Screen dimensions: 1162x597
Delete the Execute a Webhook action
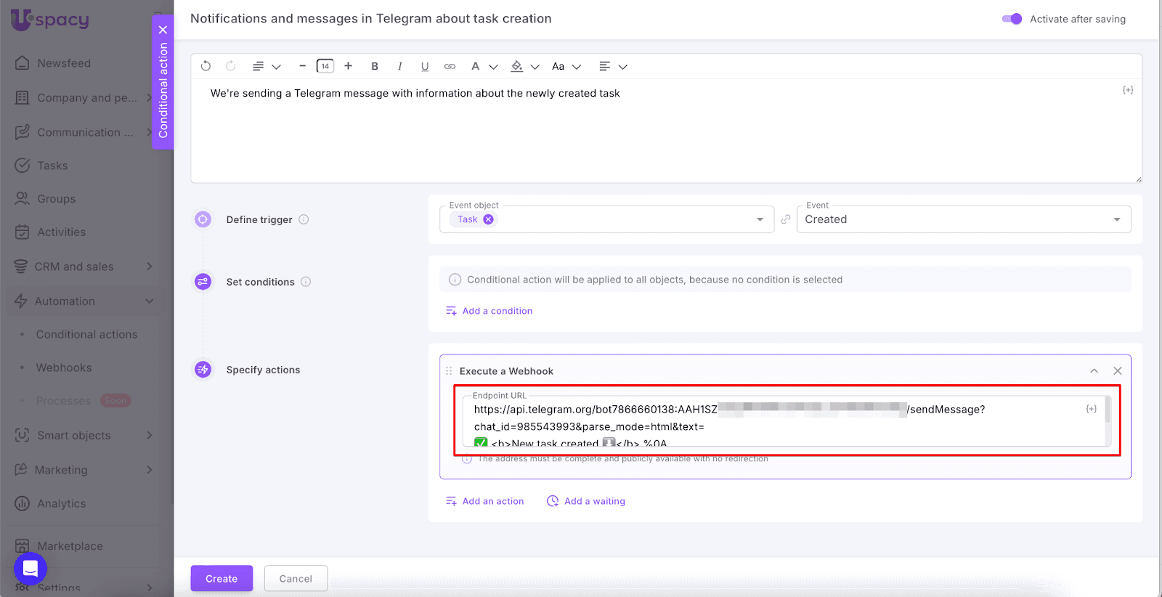click(x=1118, y=371)
